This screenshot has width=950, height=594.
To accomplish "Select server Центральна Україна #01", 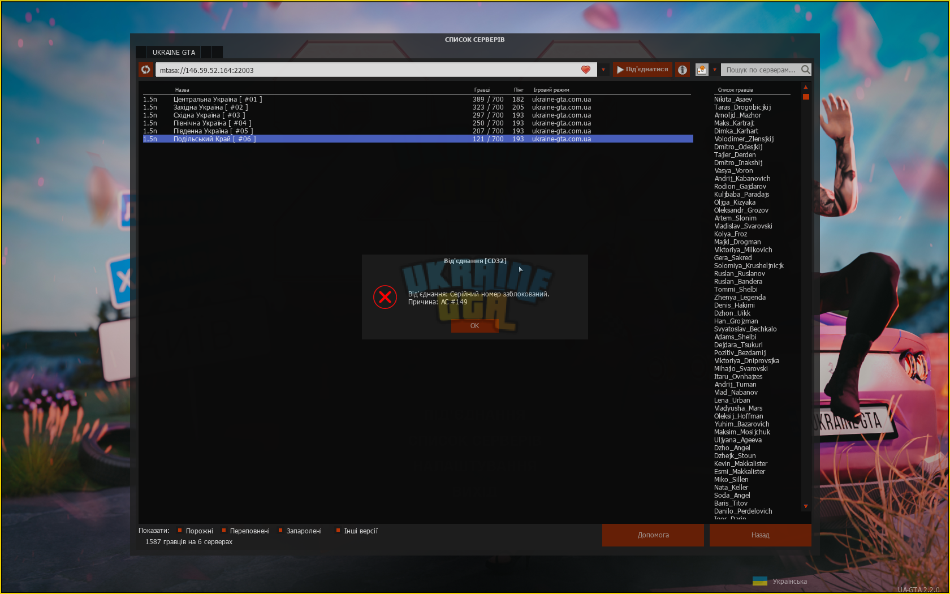I will [418, 99].
